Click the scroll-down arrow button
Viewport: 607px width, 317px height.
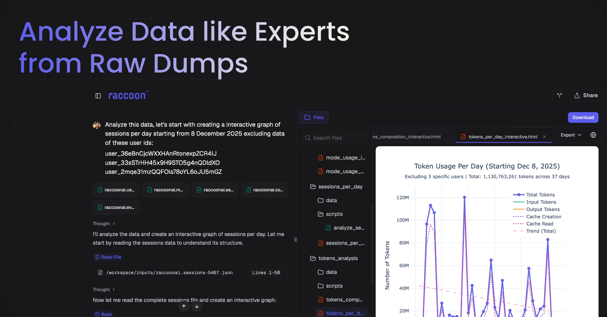pos(197,306)
